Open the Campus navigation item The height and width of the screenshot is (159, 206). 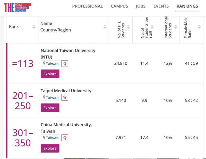tap(119, 6)
